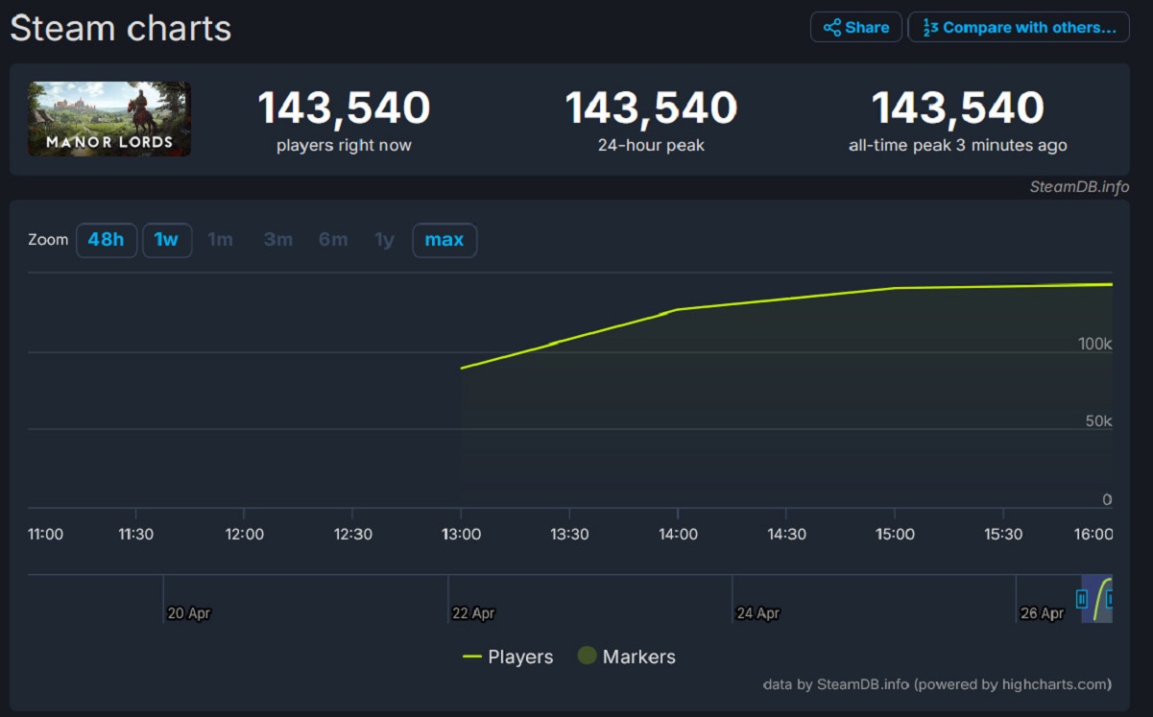Select the max zoom range
The image size is (1153, 717).
[x=444, y=240]
